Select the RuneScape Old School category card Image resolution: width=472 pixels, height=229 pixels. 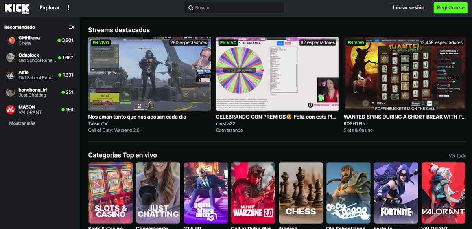tap(348, 193)
